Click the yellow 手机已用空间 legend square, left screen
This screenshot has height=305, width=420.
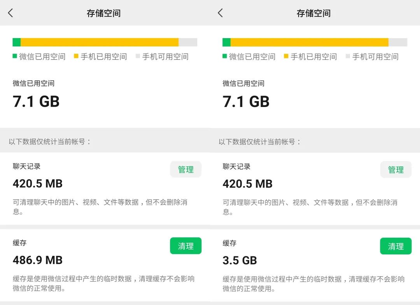pyautogui.click(x=76, y=56)
